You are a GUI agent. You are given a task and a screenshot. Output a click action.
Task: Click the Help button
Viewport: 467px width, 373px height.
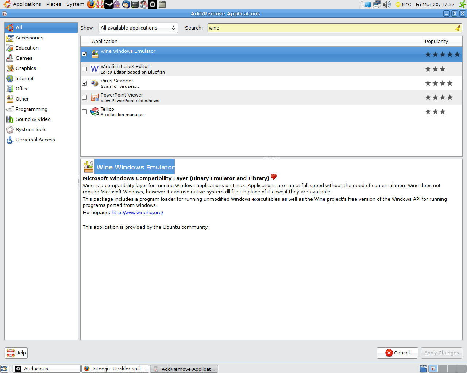[16, 353]
